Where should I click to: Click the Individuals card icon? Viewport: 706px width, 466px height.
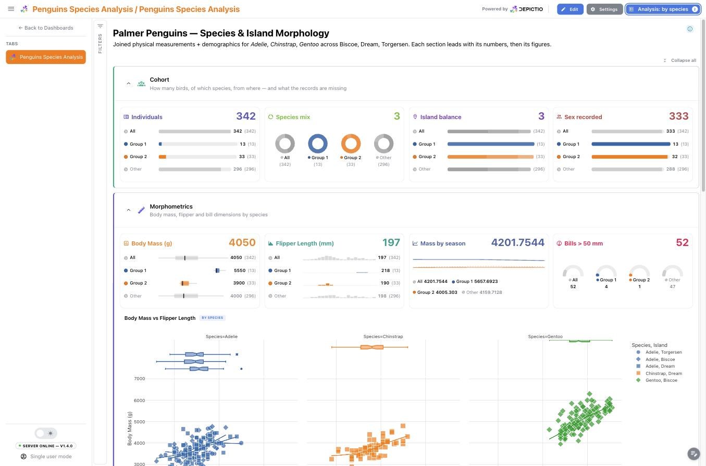click(x=126, y=117)
